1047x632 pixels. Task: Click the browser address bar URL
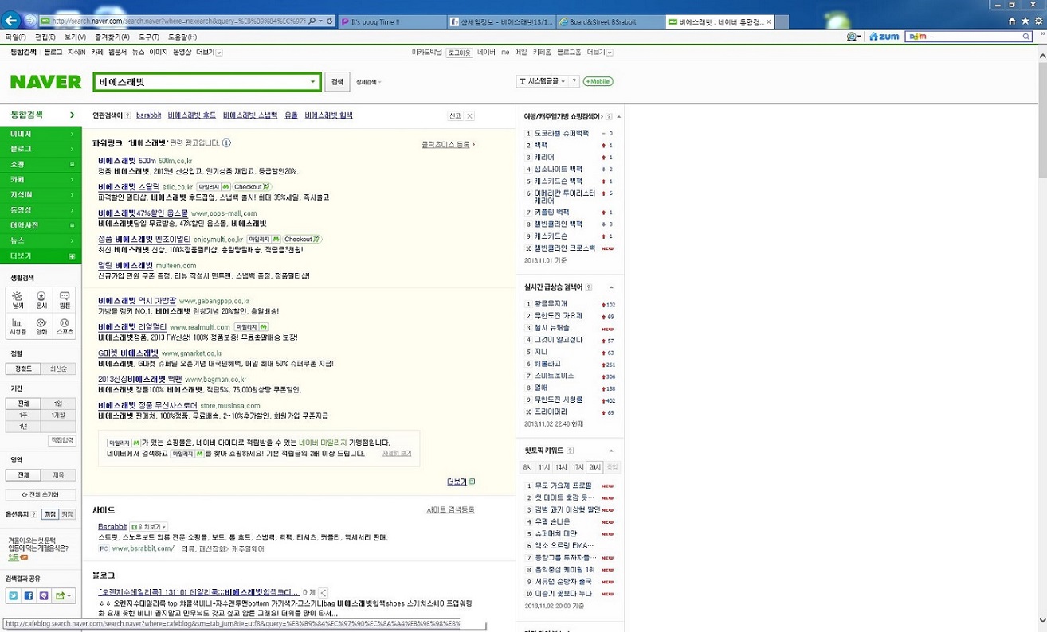pos(178,21)
